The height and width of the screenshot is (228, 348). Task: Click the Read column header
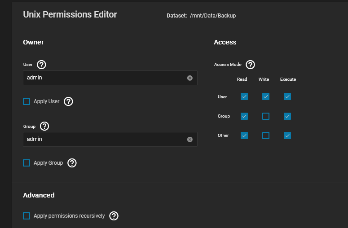tap(242, 79)
